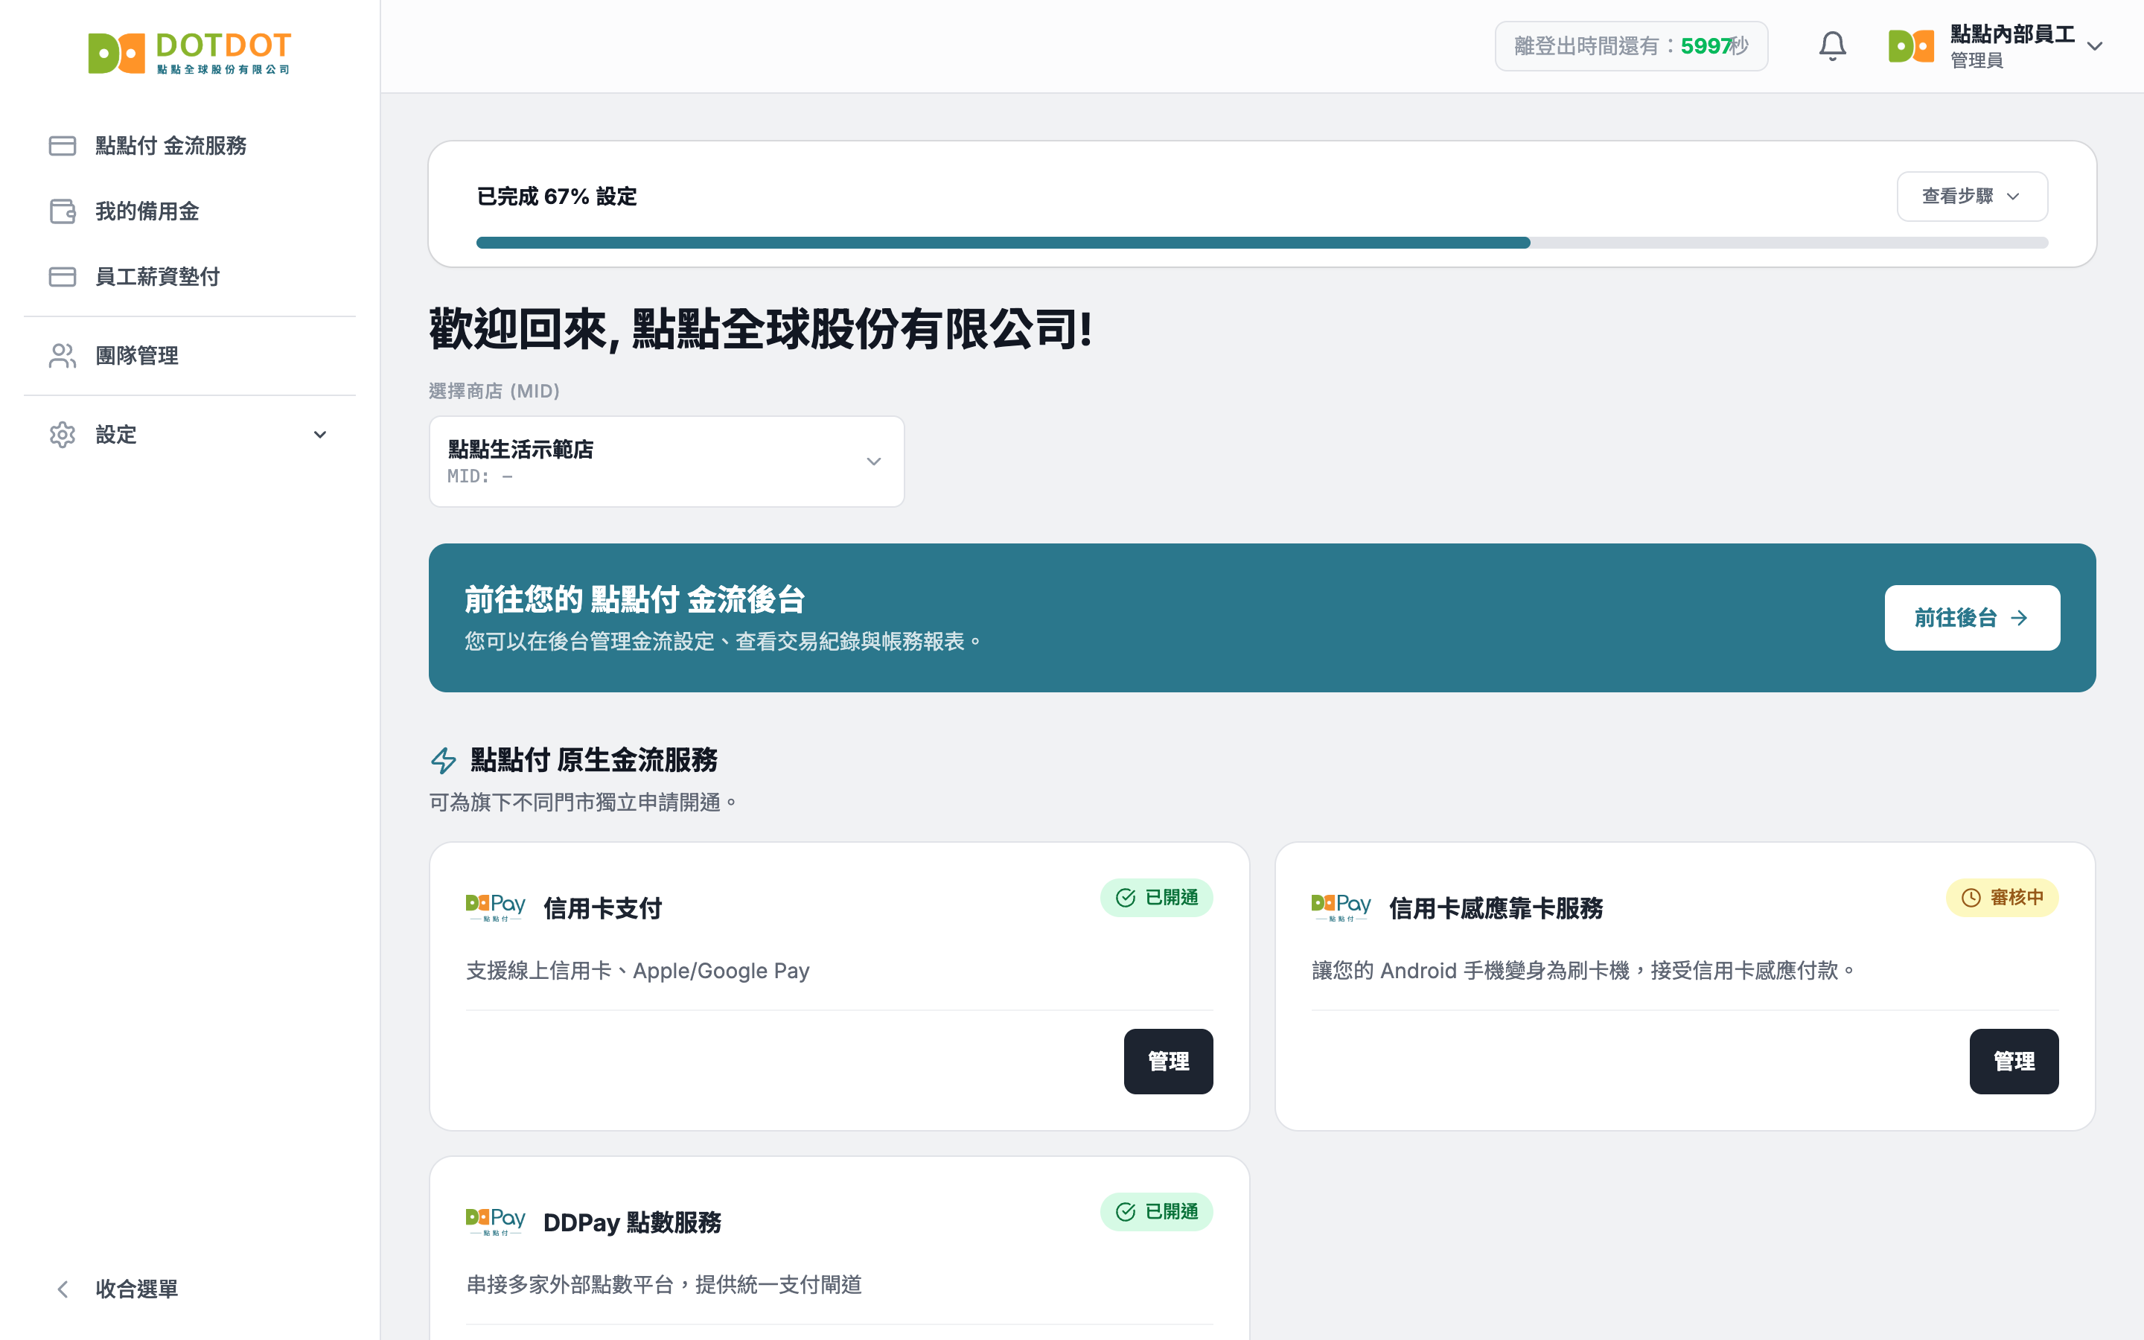This screenshot has height=1340, width=2144.
Task: Click the 已完成 67% 設定 text
Action: click(556, 197)
